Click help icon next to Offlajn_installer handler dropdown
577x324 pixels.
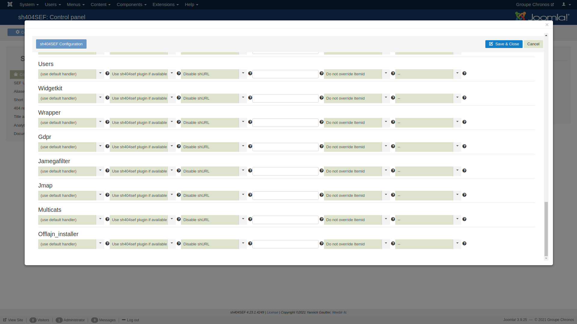(x=107, y=244)
